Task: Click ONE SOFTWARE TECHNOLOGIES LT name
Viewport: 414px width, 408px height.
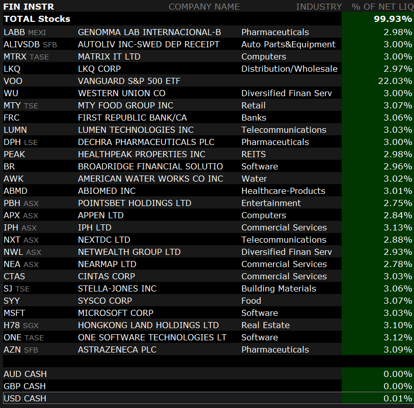Action: click(152, 338)
